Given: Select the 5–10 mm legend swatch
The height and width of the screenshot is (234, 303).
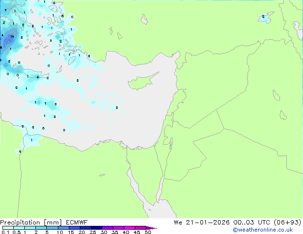Looking at the screenshot, I should (x=53, y=228).
